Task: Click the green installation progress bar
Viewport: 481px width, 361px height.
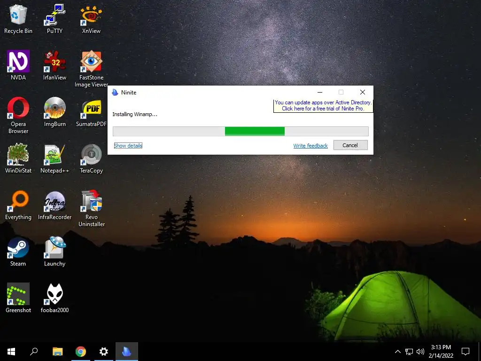Action: 240,132
